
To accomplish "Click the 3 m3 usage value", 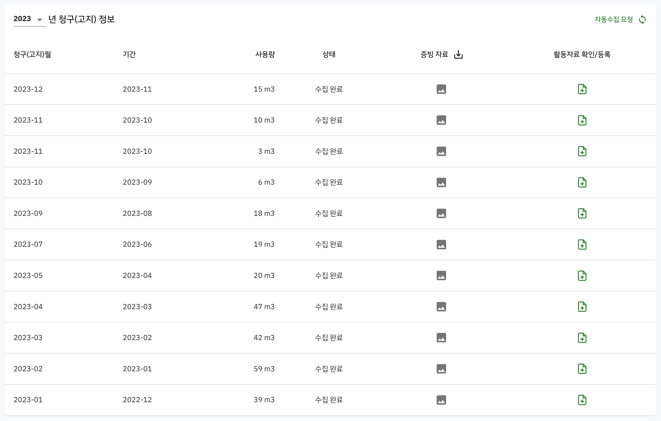I will [266, 151].
